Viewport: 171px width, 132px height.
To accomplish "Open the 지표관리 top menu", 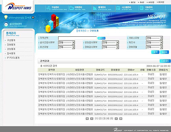I will 149,7.
